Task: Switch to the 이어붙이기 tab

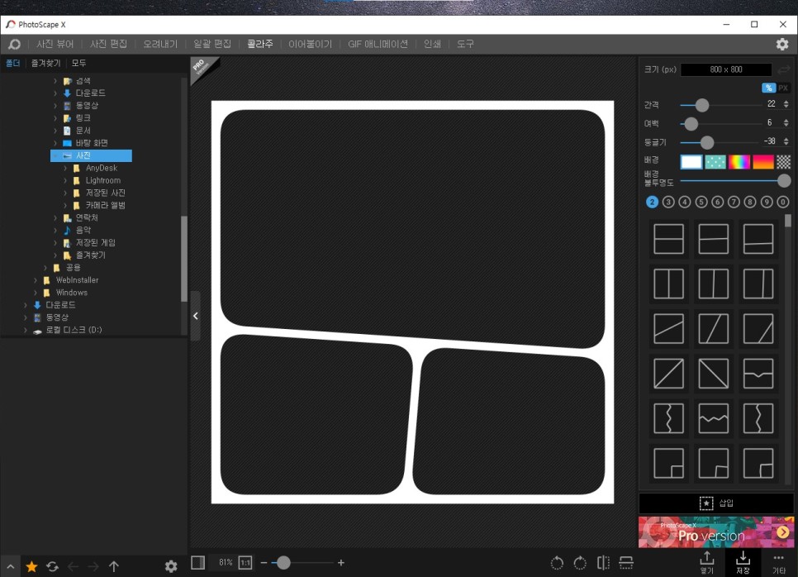Action: click(310, 45)
